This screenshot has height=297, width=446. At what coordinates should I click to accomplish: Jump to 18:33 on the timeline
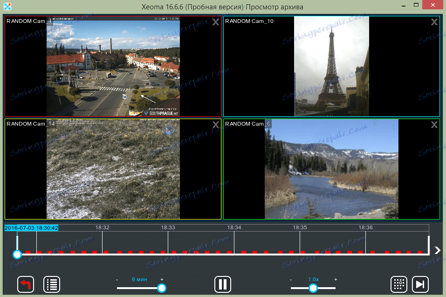click(168, 243)
